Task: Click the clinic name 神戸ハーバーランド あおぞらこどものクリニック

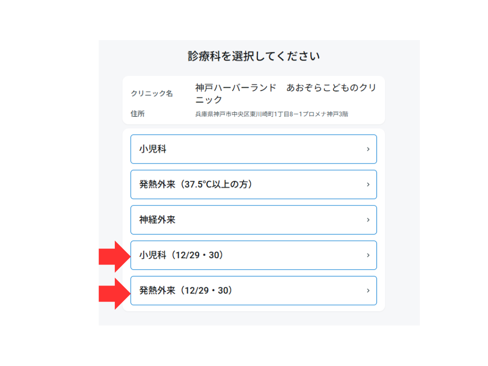Action: (x=285, y=93)
